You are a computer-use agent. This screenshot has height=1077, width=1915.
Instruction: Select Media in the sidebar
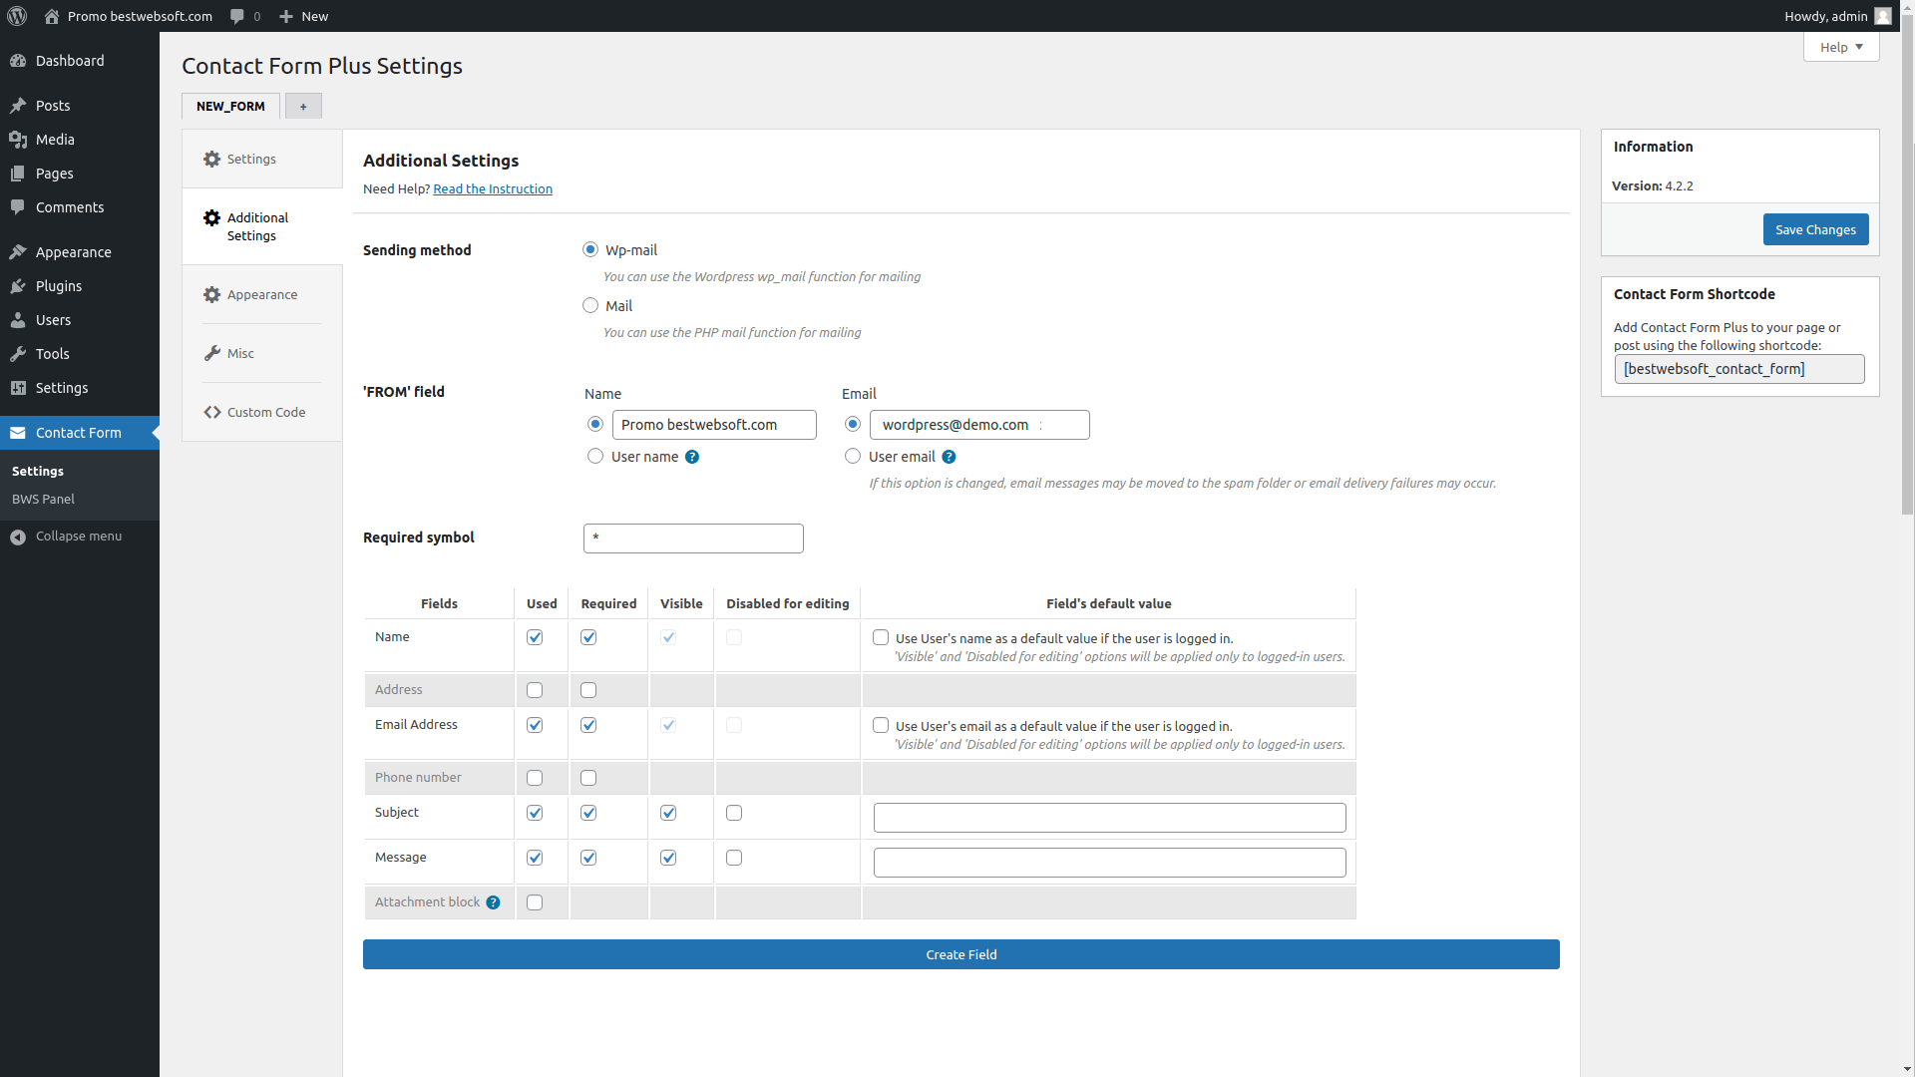point(54,139)
